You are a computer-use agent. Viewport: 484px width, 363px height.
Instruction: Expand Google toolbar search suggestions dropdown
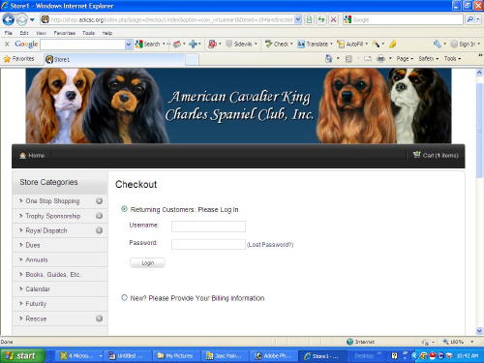[x=129, y=45]
